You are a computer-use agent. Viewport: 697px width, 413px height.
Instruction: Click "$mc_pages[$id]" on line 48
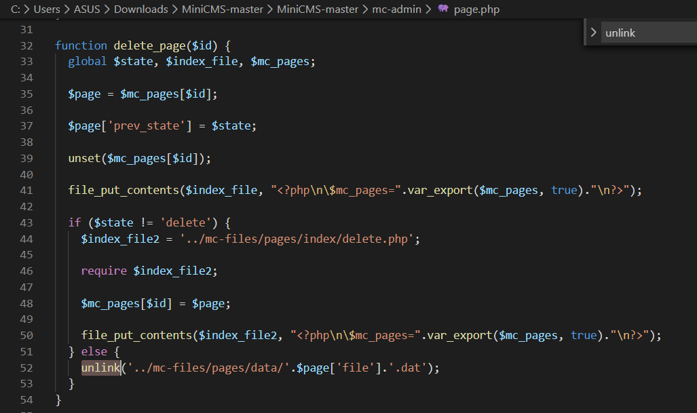click(x=126, y=304)
